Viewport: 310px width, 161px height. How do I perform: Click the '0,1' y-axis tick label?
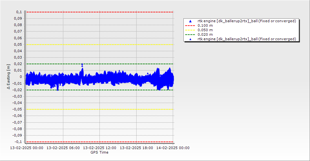[x=19, y=12]
